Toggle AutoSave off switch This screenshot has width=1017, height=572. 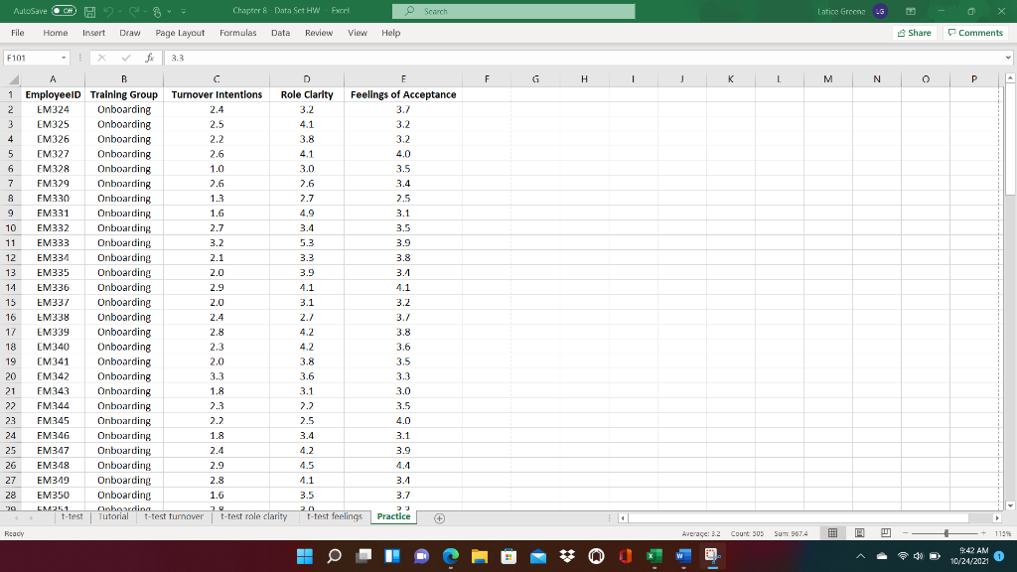[x=63, y=11]
